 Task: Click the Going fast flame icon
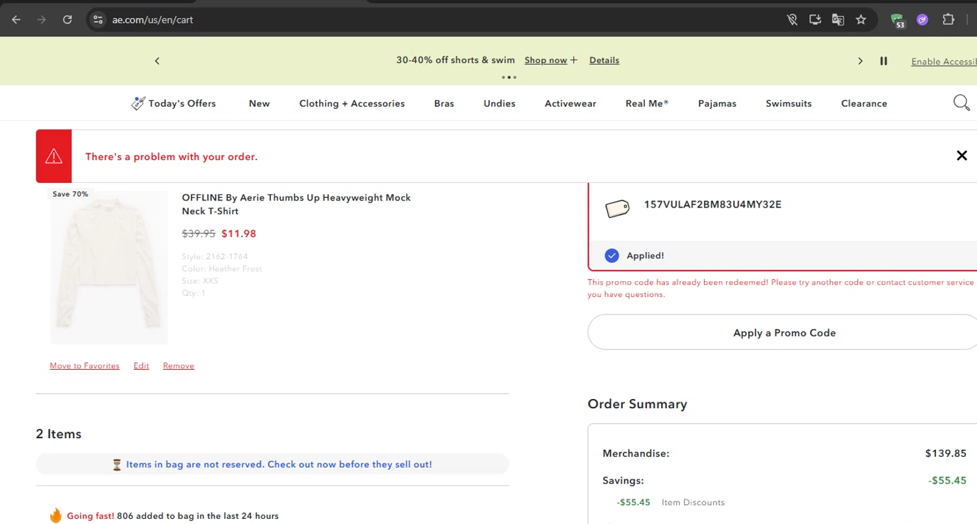click(55, 516)
